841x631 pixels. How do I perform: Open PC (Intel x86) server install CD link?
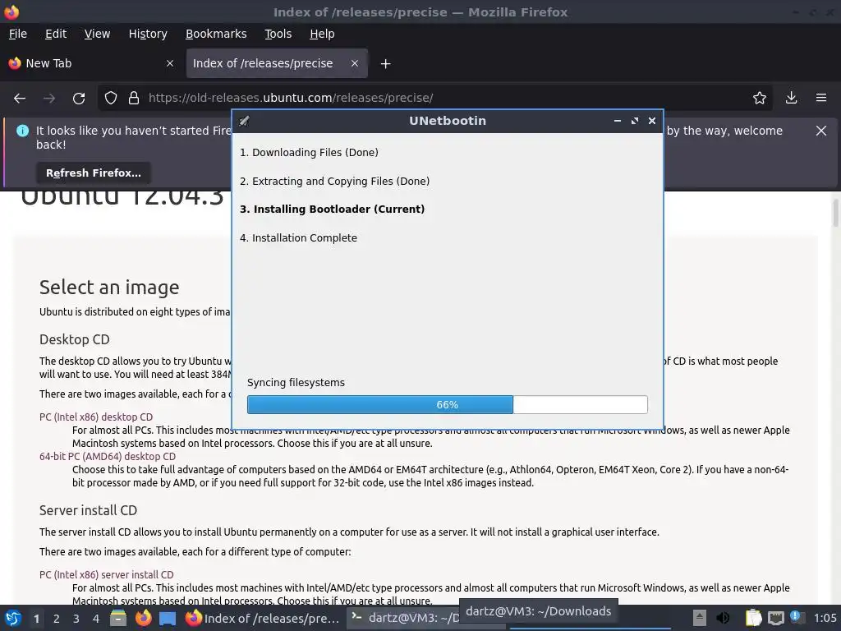pyautogui.click(x=106, y=574)
